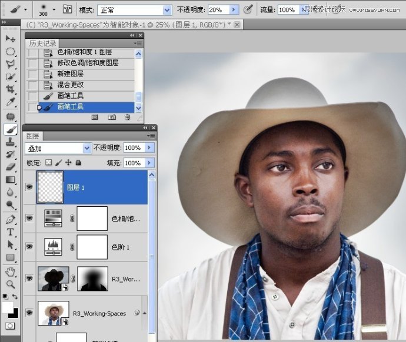406x342 pixels.
Task: Open the tool preset picker arrow
Action: click(x=25, y=10)
